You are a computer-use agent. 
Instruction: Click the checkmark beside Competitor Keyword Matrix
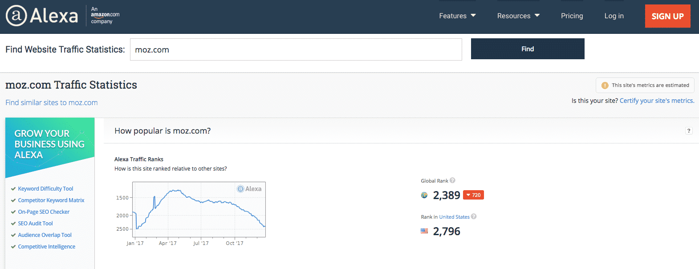[x=13, y=200]
